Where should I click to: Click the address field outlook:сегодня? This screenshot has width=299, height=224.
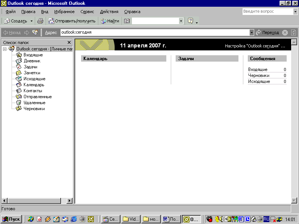tap(155, 32)
